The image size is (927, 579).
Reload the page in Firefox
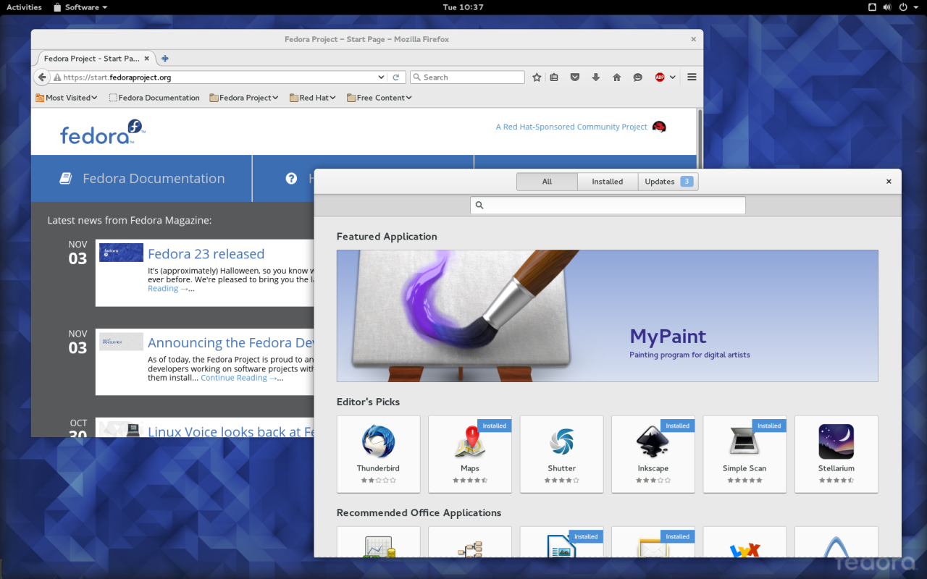[396, 77]
